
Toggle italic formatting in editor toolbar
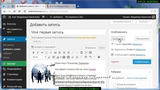38,52
